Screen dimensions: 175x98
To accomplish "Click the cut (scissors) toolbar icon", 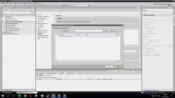I will (17, 5).
